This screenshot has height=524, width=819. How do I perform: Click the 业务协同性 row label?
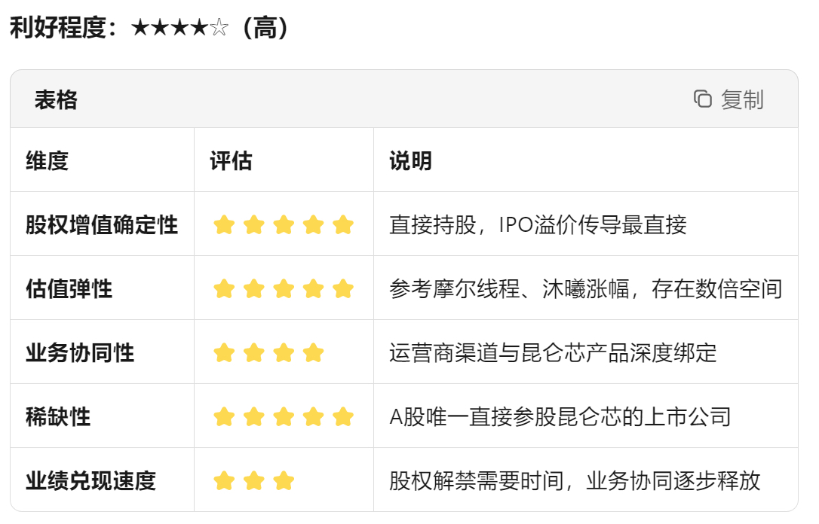tap(80, 353)
